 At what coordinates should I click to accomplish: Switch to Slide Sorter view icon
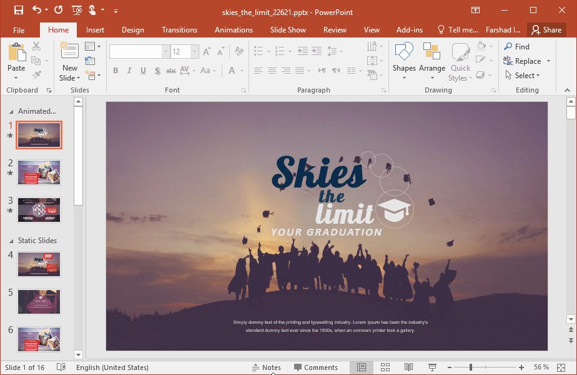tap(385, 367)
